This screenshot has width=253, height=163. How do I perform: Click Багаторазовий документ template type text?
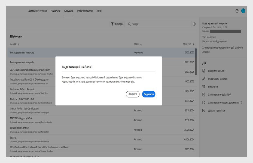pos(214,41)
